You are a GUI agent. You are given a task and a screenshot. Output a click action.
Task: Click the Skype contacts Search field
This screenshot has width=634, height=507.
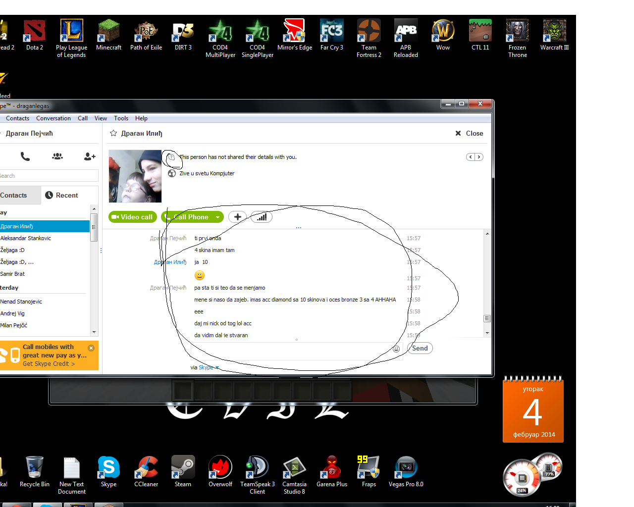[49, 176]
